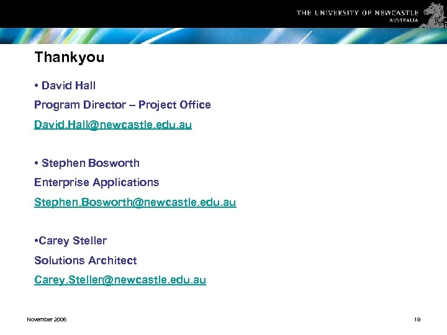Open the Stephen.Bosworth@newcastle.edu.au email link
The image size is (447, 335).
coord(135,202)
